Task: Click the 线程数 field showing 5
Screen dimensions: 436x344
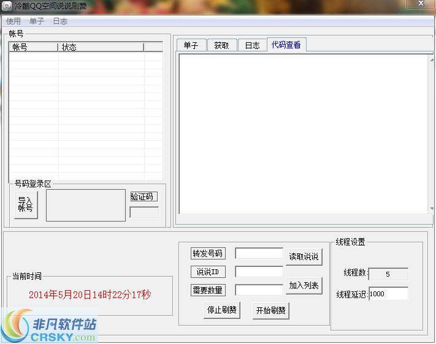Action: (388, 274)
